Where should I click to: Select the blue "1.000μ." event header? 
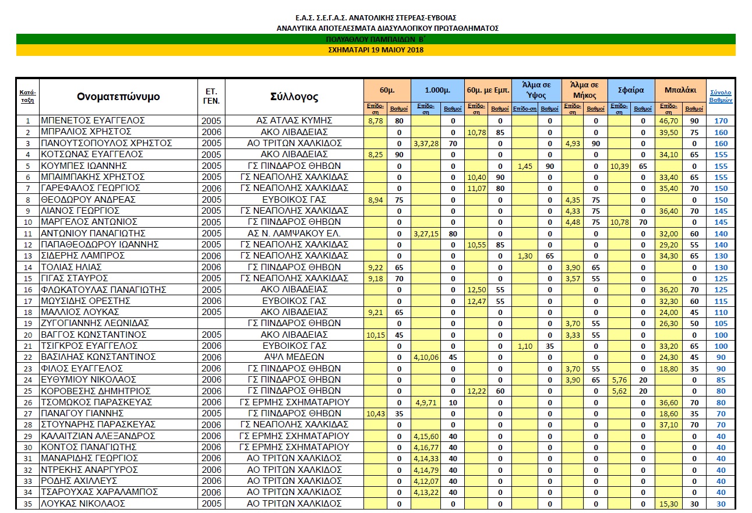[x=437, y=90]
